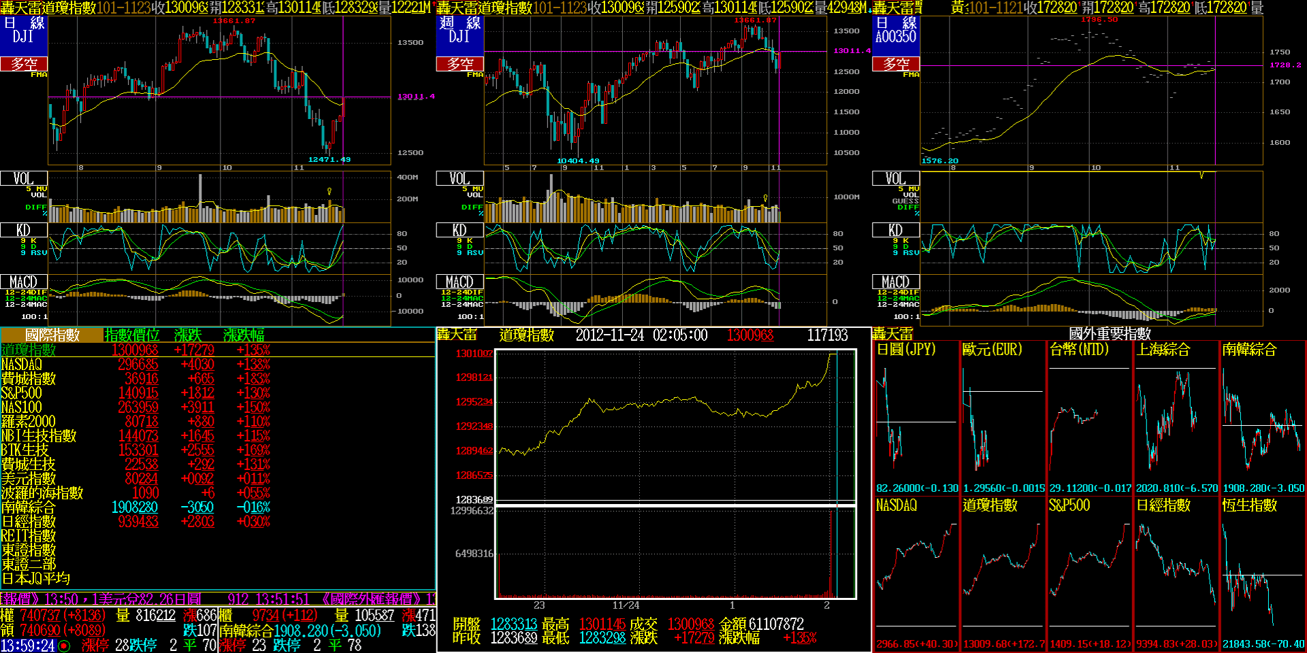Select the 道瓊指數 row in the index list
Viewport: 1307px width, 653px height.
(x=218, y=350)
